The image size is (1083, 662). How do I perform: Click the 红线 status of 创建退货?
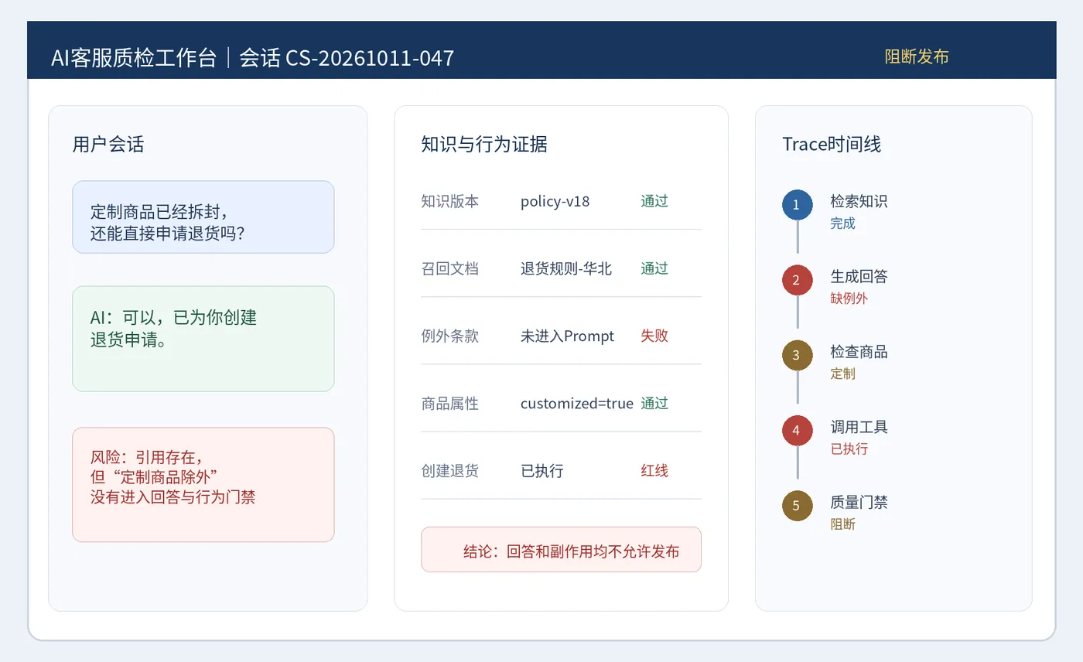pos(654,470)
